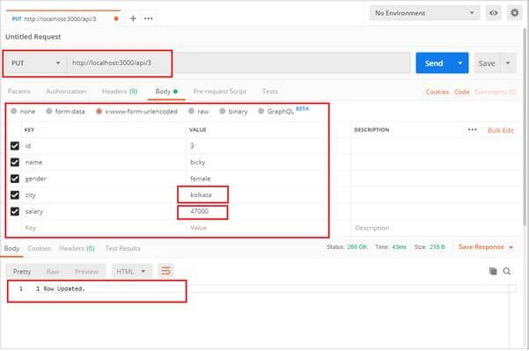This screenshot has height=351, width=529.
Task: Uncheck the gender parameter checkbox
Action: pyautogui.click(x=15, y=179)
